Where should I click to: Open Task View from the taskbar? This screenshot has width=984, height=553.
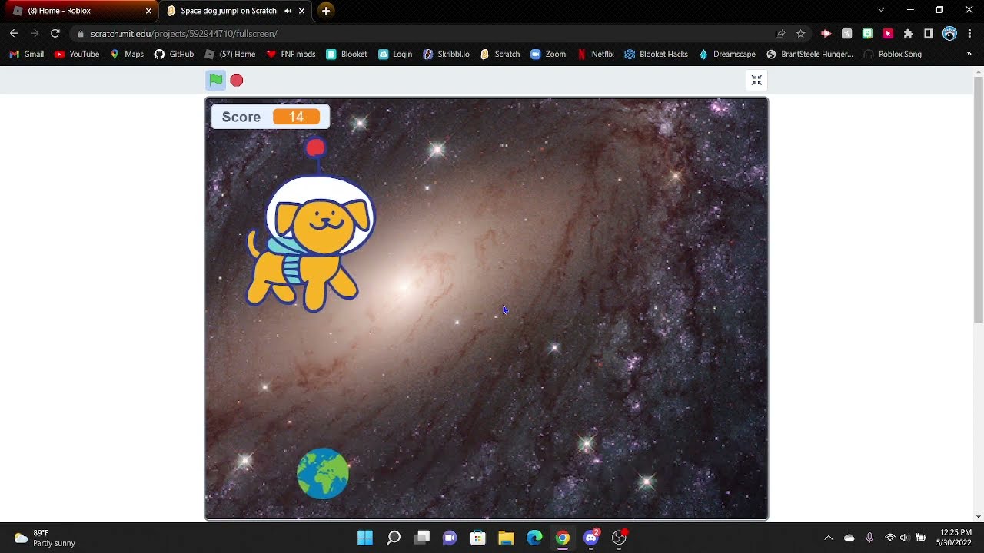point(422,538)
